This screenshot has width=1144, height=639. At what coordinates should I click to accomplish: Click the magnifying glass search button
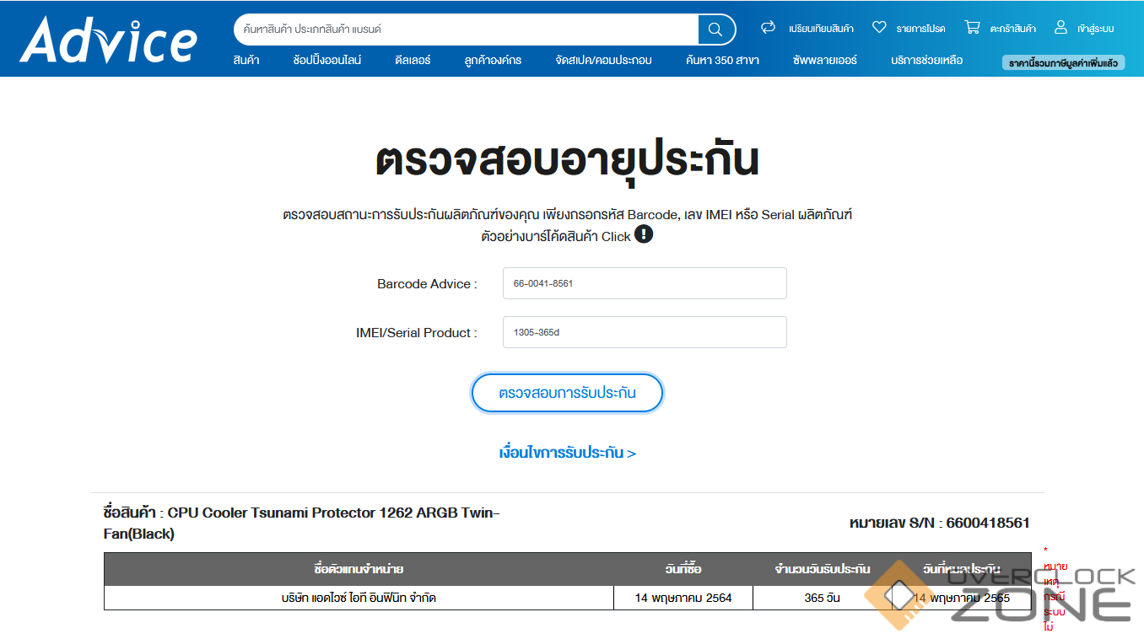coord(716,30)
